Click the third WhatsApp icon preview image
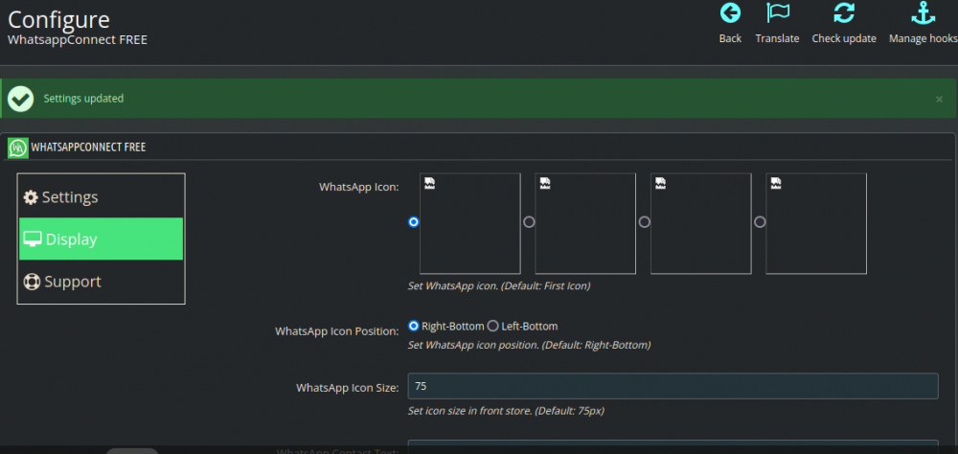 [701, 223]
